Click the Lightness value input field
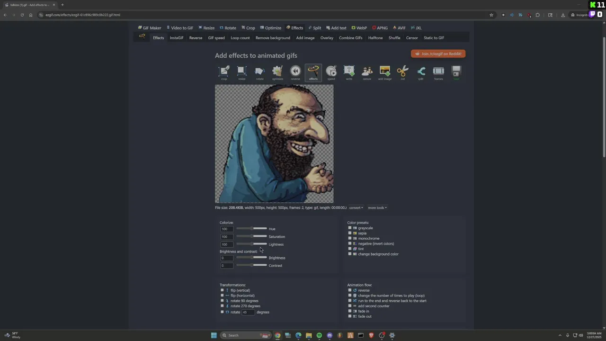The width and height of the screenshot is (606, 341). pos(227,244)
